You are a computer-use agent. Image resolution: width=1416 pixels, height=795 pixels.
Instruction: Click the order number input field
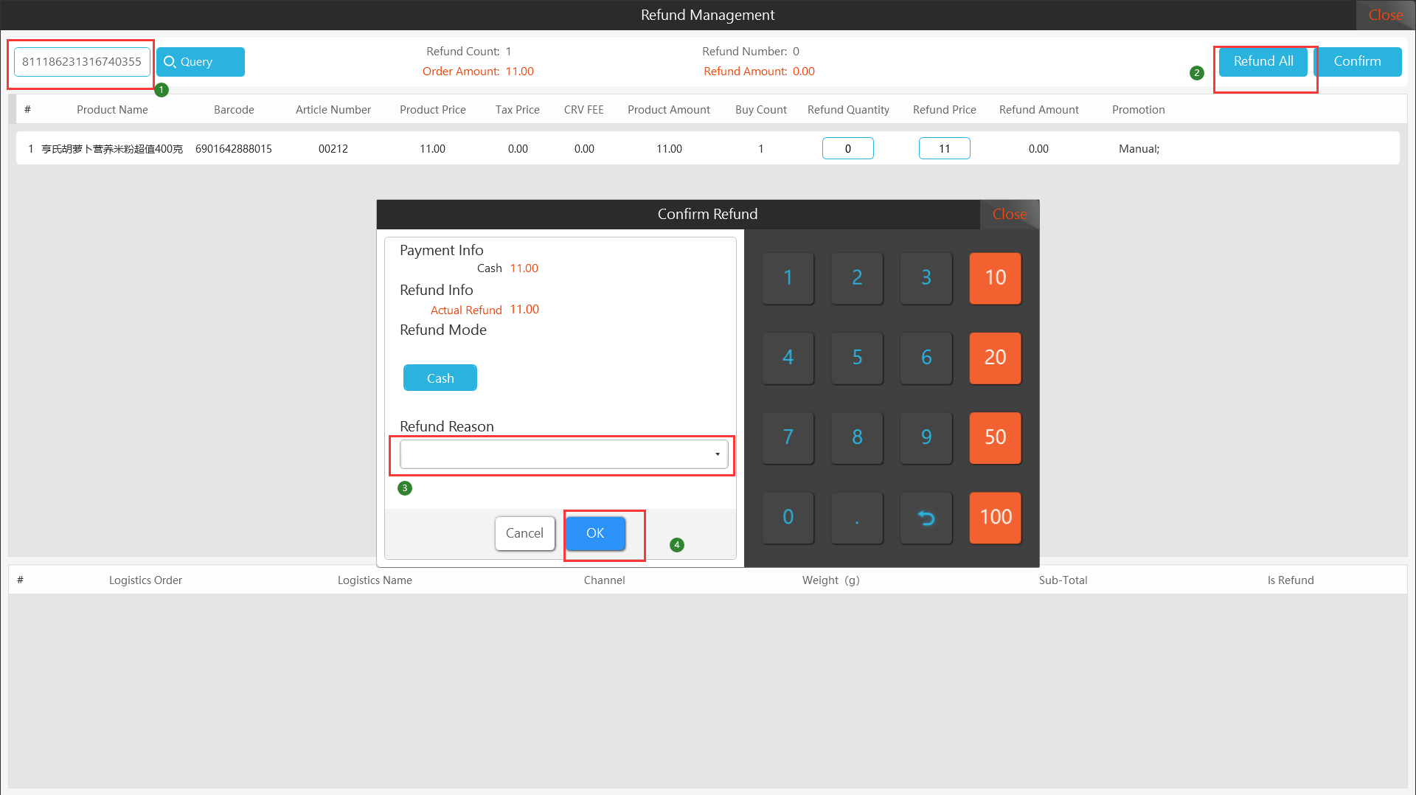point(82,62)
